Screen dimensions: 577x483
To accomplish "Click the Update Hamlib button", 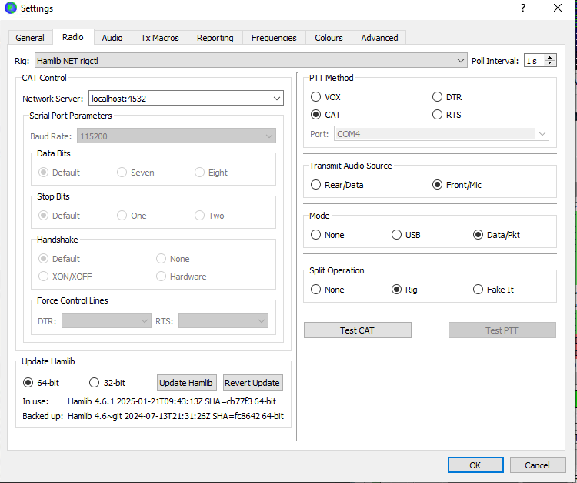I will click(x=185, y=383).
